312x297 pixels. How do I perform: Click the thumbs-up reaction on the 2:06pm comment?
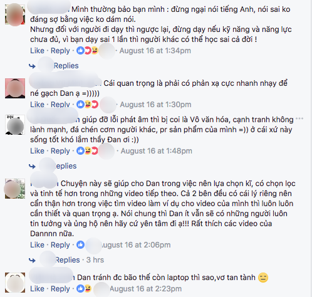pos(80,244)
